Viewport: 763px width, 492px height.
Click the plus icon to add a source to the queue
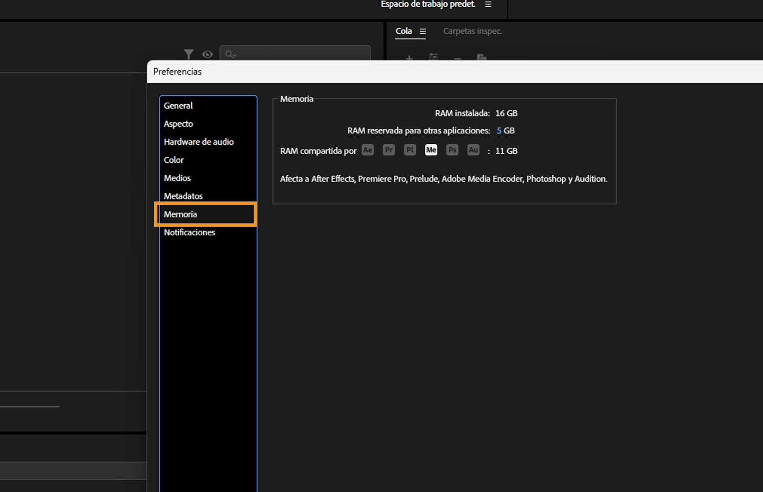tap(409, 58)
